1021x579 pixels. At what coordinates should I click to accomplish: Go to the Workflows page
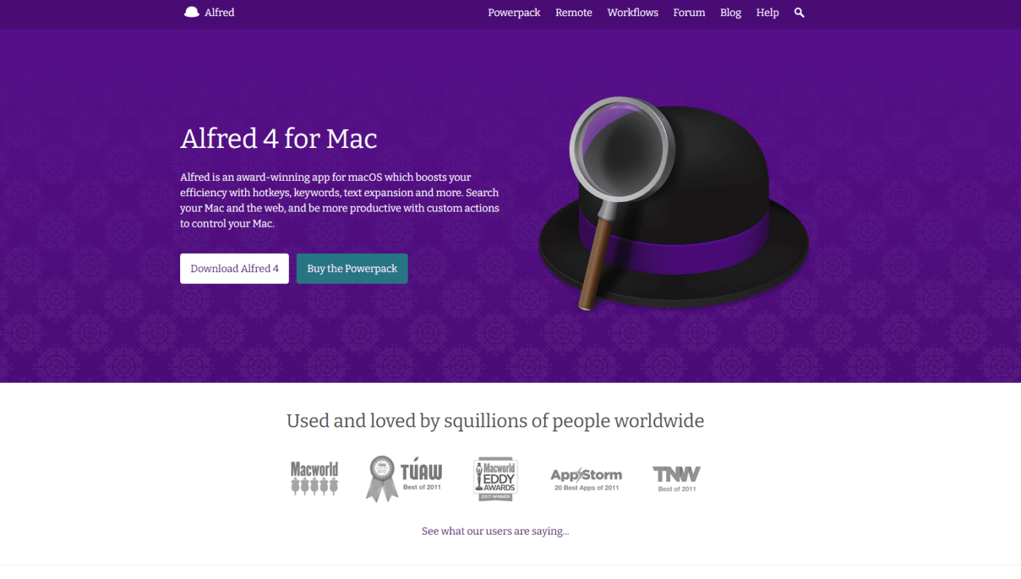coord(633,12)
